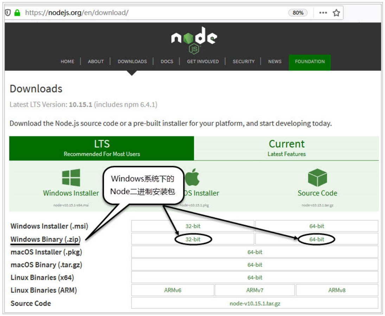Open the NEWS navigation item
Screen dimensions: 385x316
click(275, 61)
